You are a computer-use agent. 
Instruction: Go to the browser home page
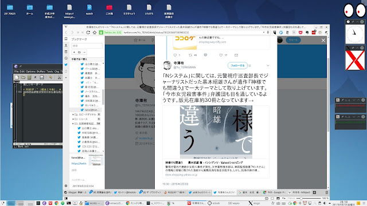click(95, 33)
